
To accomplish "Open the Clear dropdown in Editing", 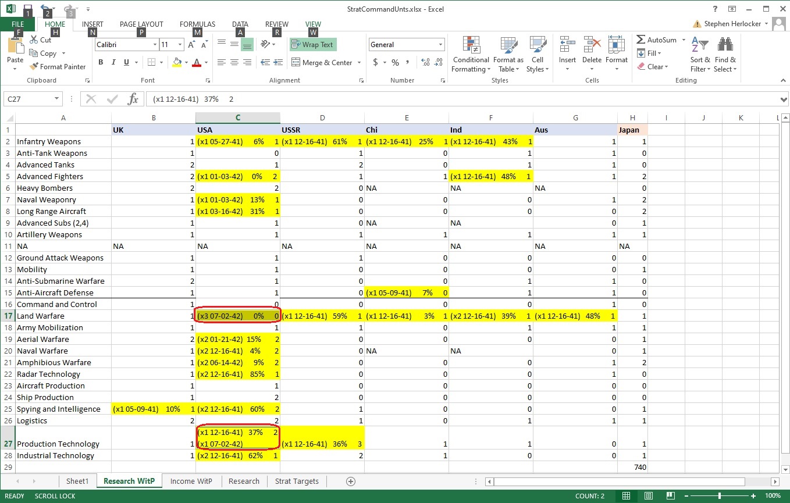I will (653, 67).
